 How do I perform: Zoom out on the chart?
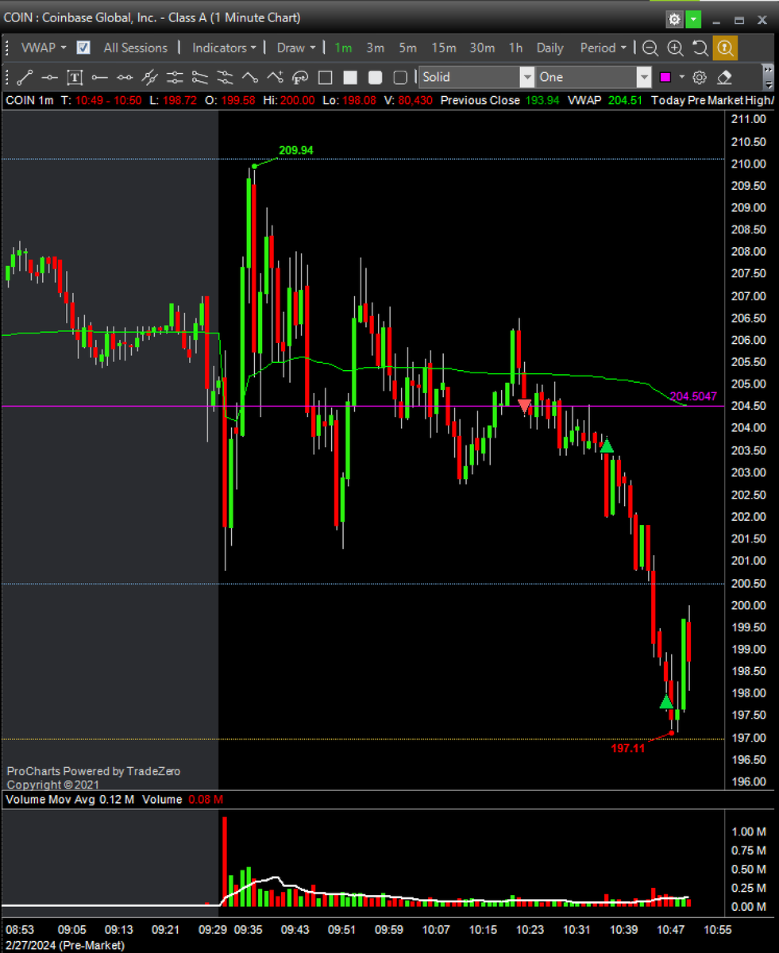pyautogui.click(x=651, y=48)
